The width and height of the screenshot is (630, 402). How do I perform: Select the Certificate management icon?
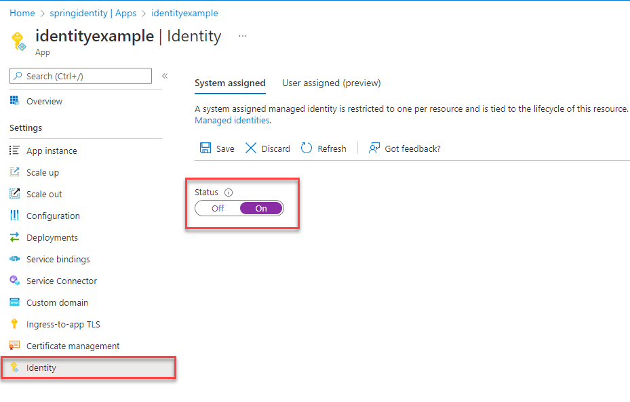pos(15,346)
